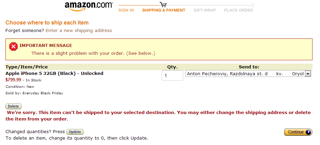320x145 pixels.
Task: Click the arrow on the Continue button
Action: (308, 132)
